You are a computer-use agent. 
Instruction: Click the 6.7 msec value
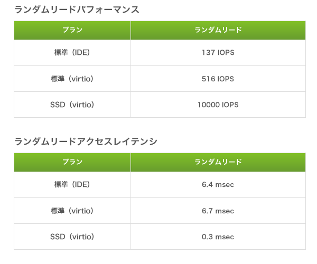[x=218, y=211]
